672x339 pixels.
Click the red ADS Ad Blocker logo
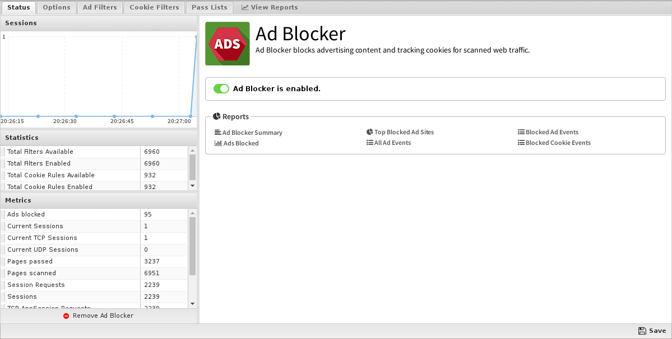click(228, 44)
